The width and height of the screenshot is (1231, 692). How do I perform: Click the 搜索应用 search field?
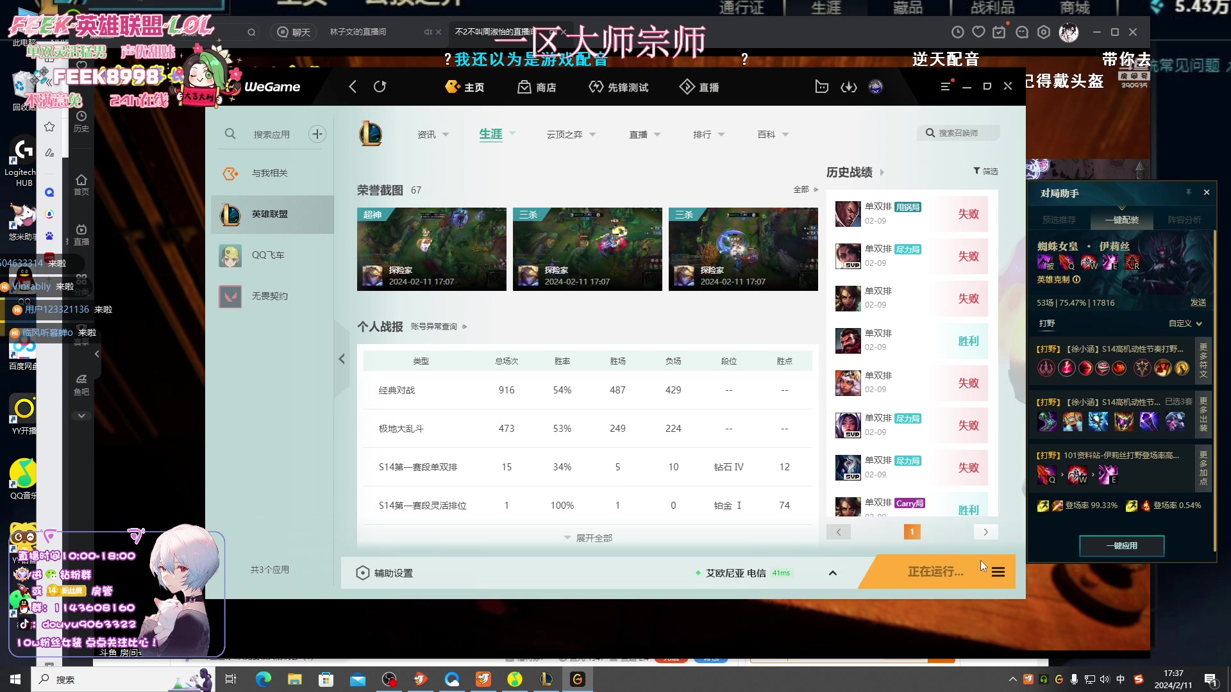[x=271, y=135]
